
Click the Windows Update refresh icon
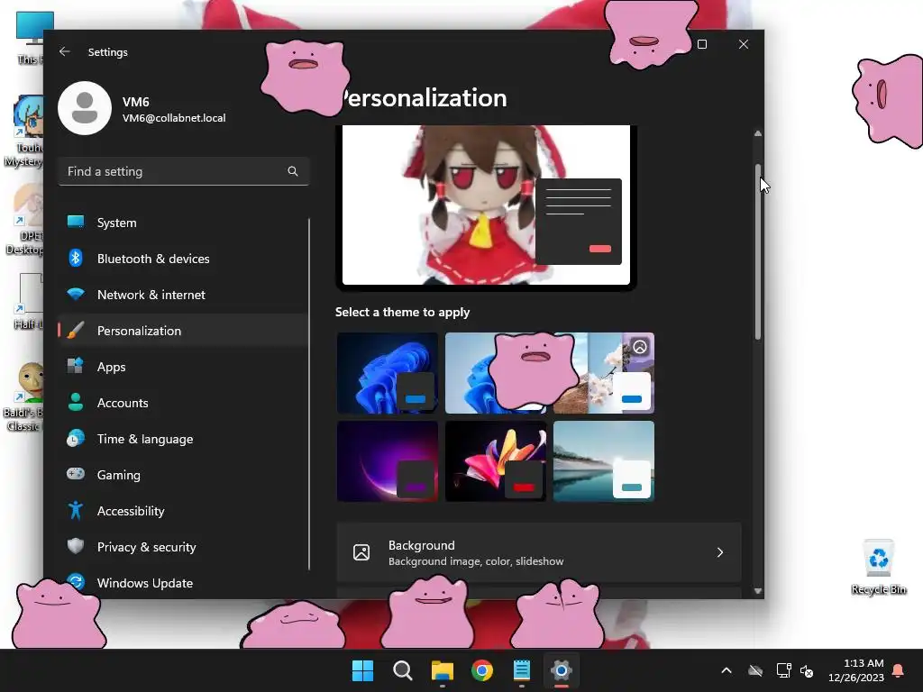coord(76,582)
